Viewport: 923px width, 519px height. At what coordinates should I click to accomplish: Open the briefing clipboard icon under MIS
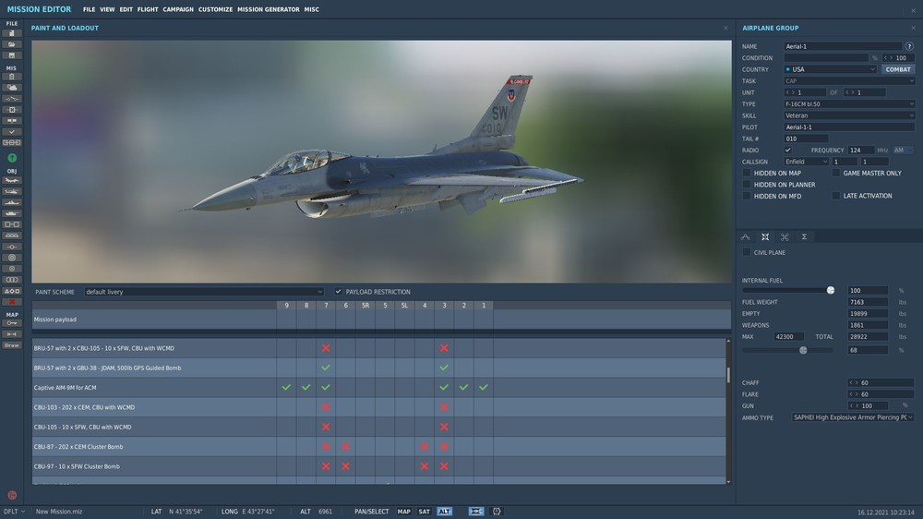click(12, 77)
